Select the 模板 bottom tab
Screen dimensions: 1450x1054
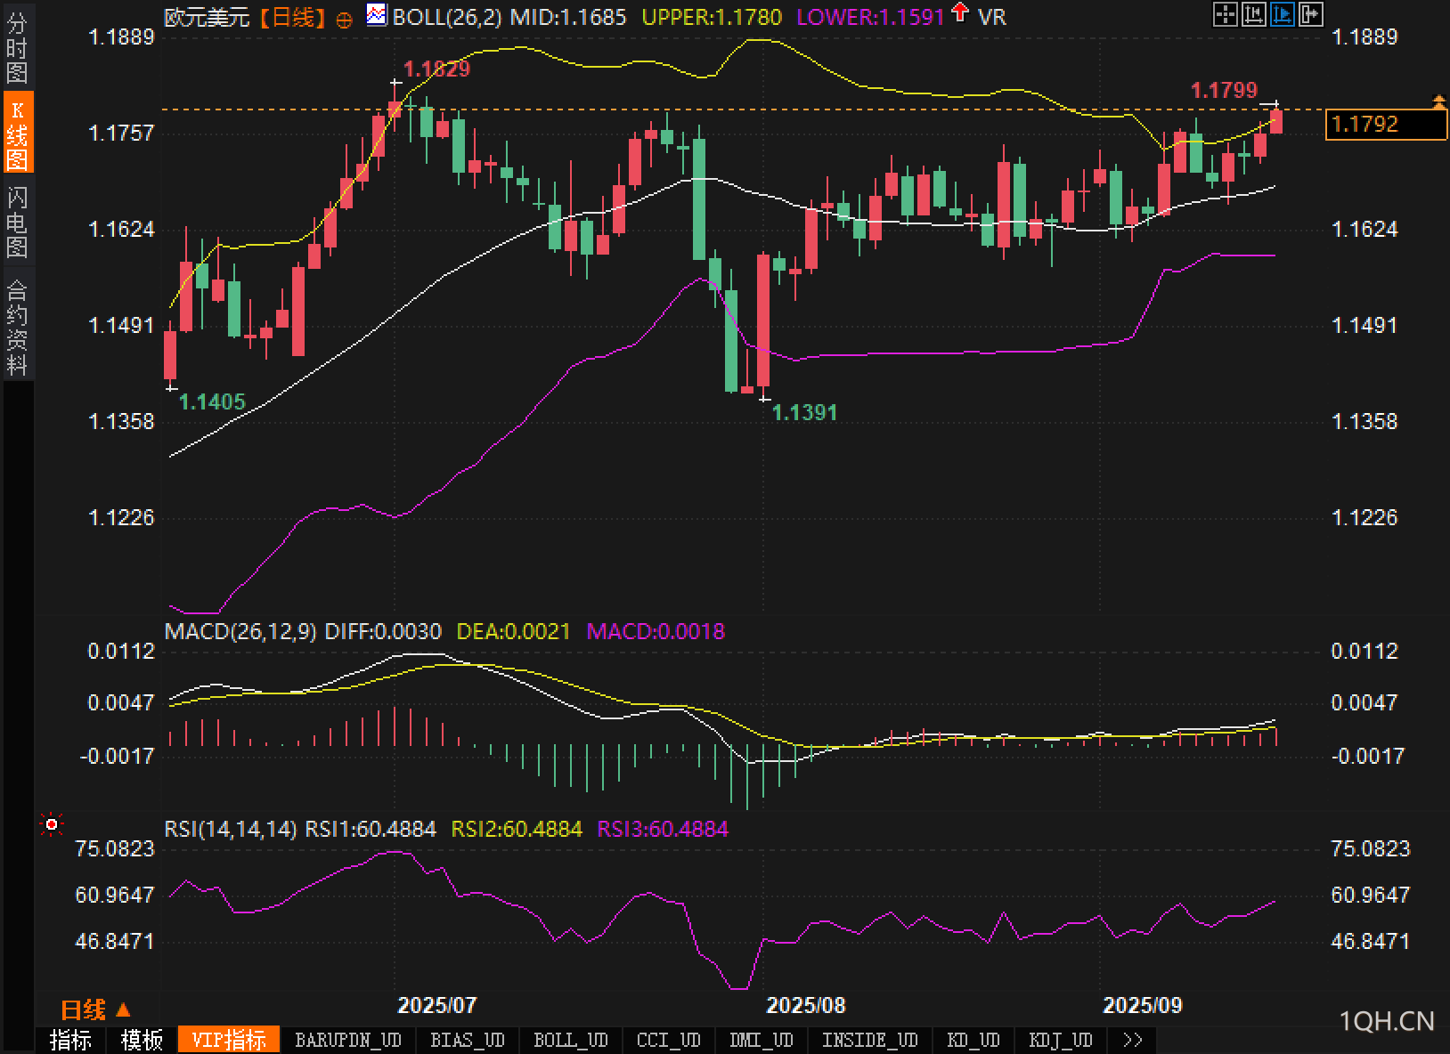(x=142, y=1040)
